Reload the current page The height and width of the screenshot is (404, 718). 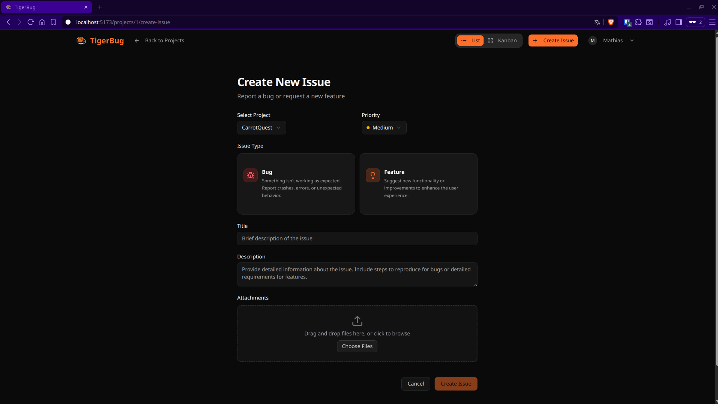tap(31, 22)
